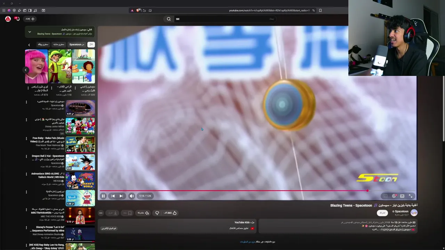
Task: Subscribe to the Spacetoon channel
Action: [382, 212]
